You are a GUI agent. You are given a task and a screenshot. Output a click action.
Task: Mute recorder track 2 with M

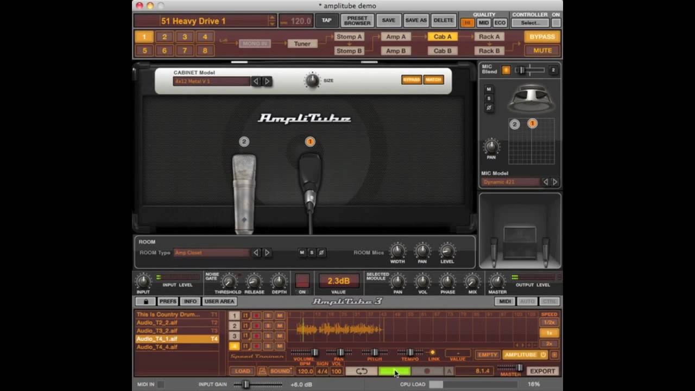(280, 326)
